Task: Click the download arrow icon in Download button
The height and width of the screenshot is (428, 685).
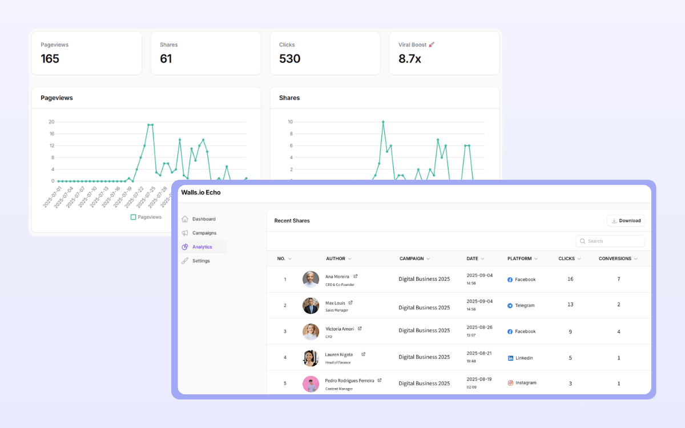Action: point(614,221)
